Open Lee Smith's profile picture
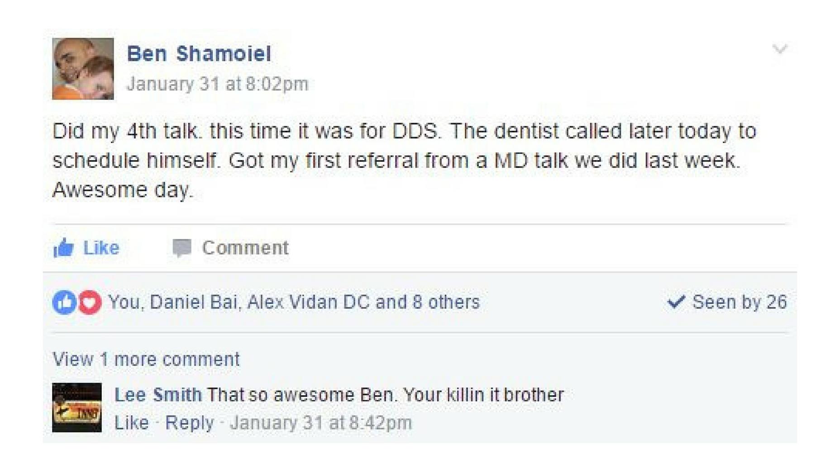Viewport: 840px width, 472px height. [x=77, y=407]
